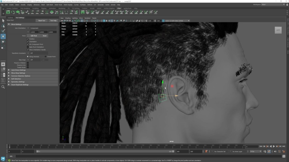Choose the Lasso Select tool

[3, 26]
